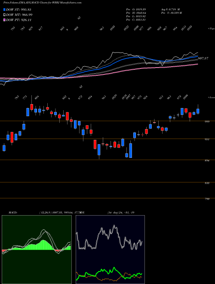Click the green MACD histogram chart panel
Image resolution: width=215 pixels, height=284 pixels.
pos(37,250)
